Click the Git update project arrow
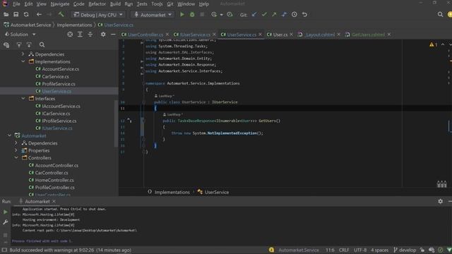 (x=254, y=14)
